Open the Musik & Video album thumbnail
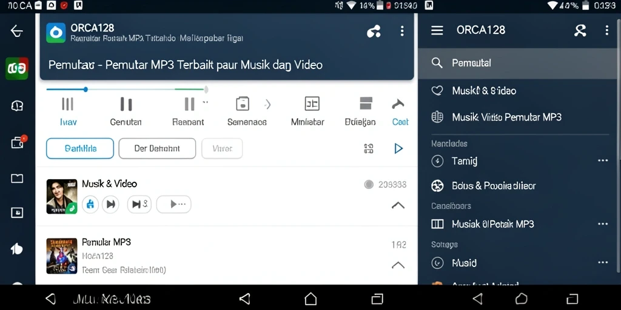This screenshot has width=621, height=310. pos(62,197)
